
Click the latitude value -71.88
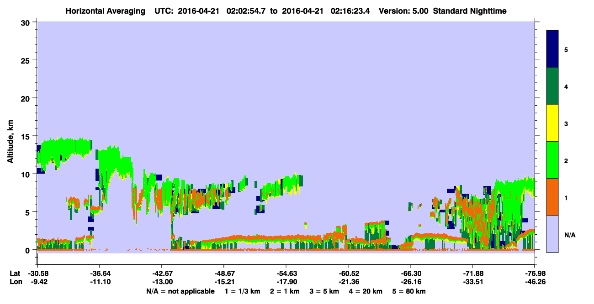point(472,273)
